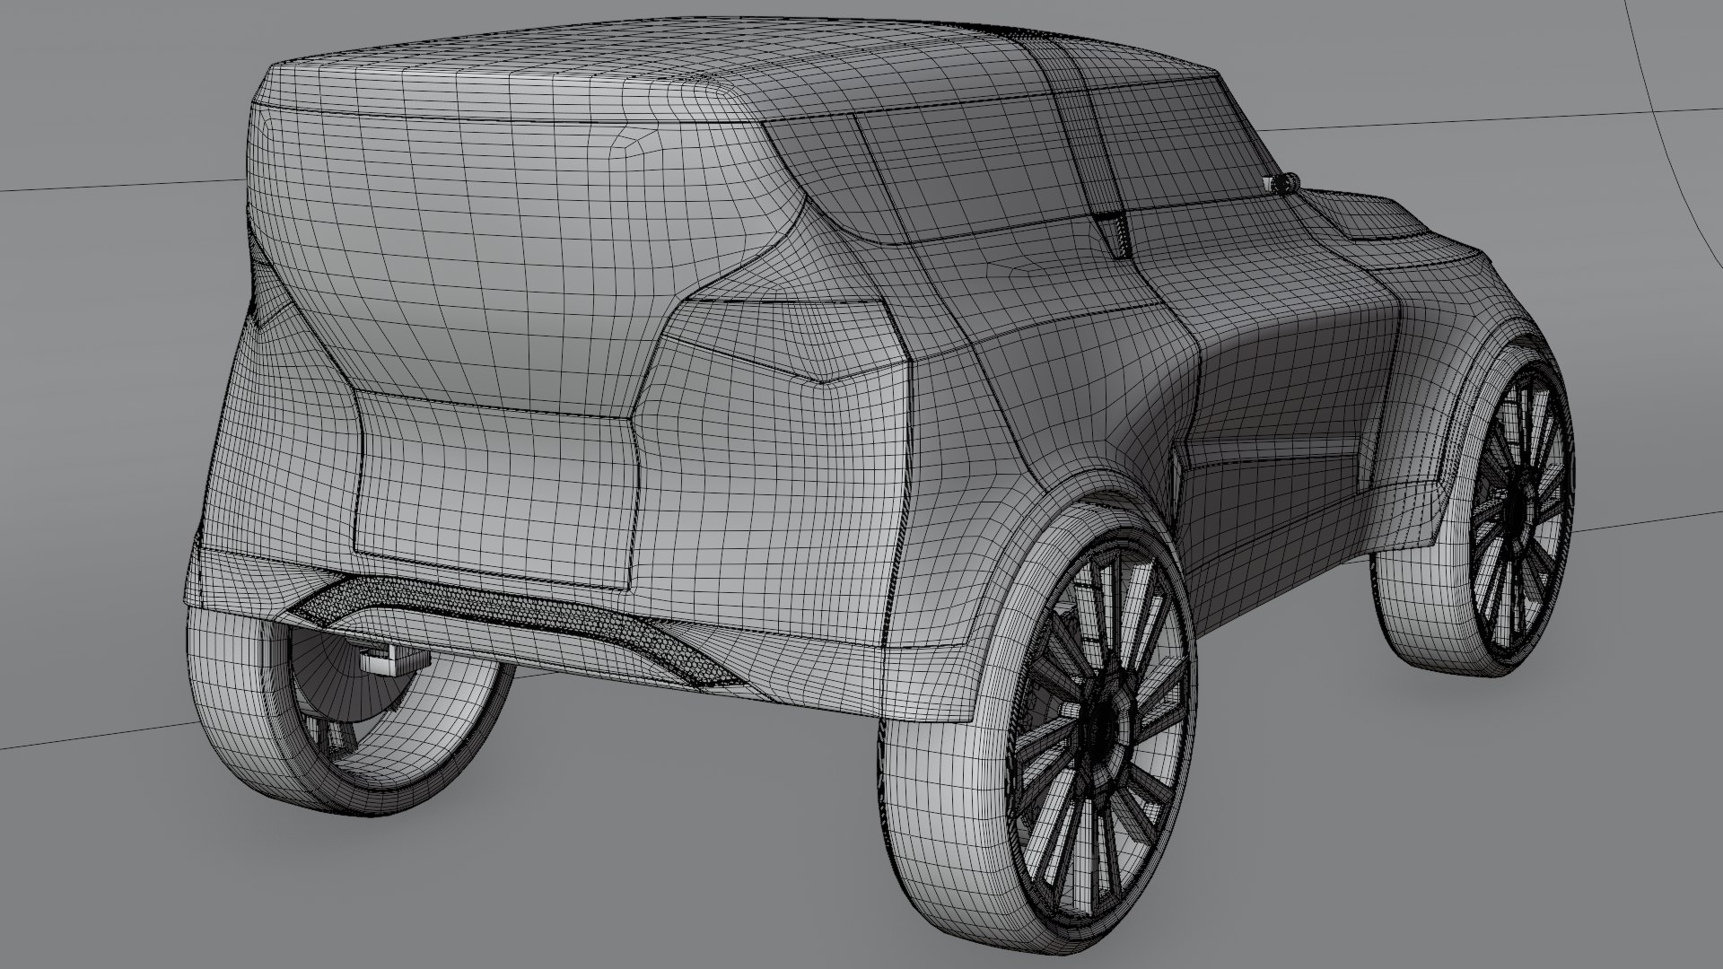Select the rectangular tailgate panel
The image size is (1723, 969).
(496, 489)
